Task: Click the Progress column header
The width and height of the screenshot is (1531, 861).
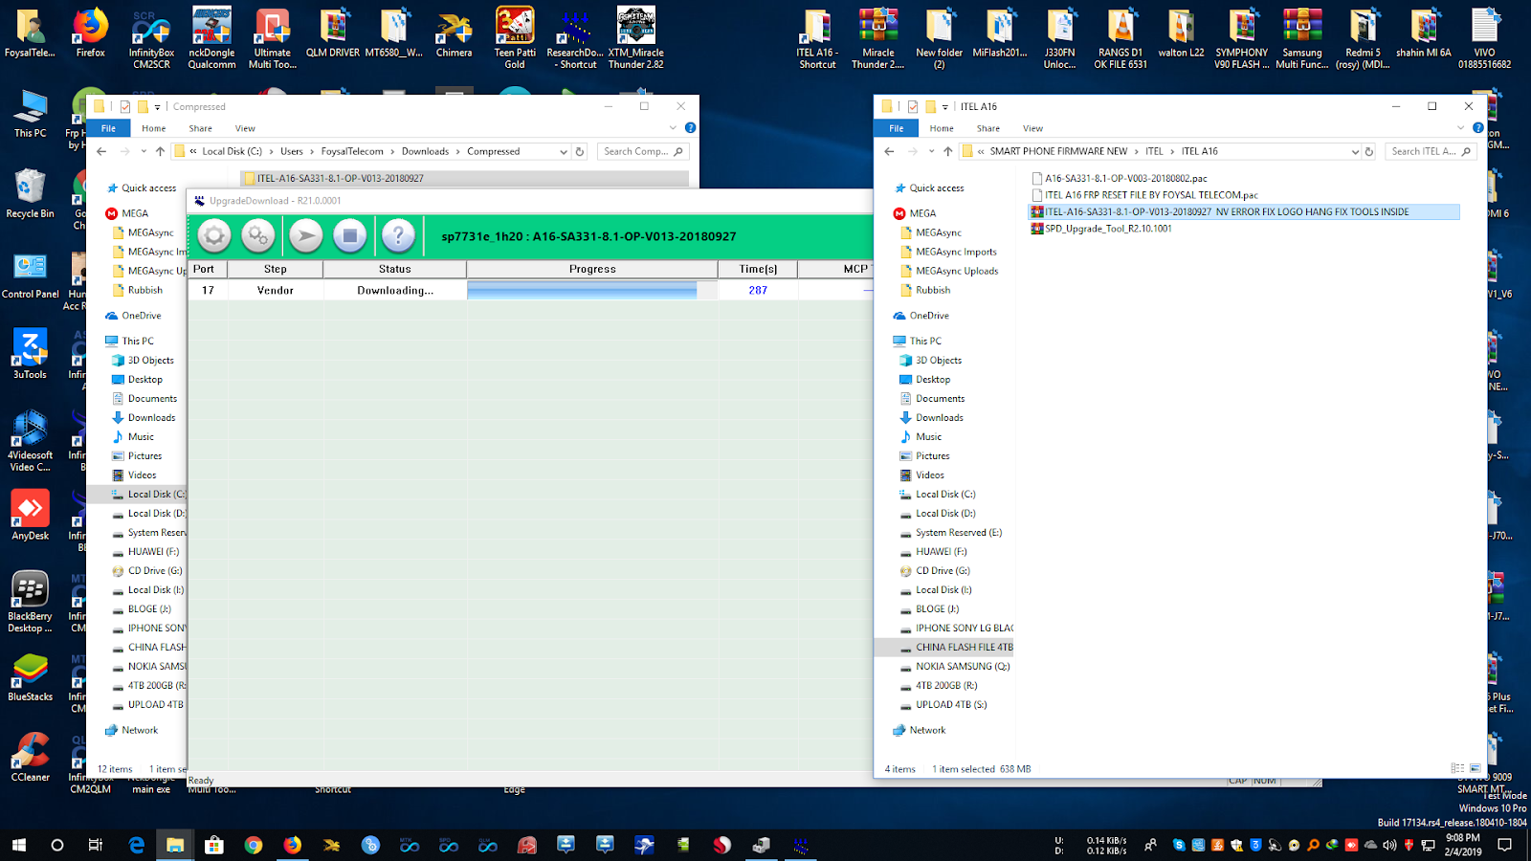Action: [592, 269]
